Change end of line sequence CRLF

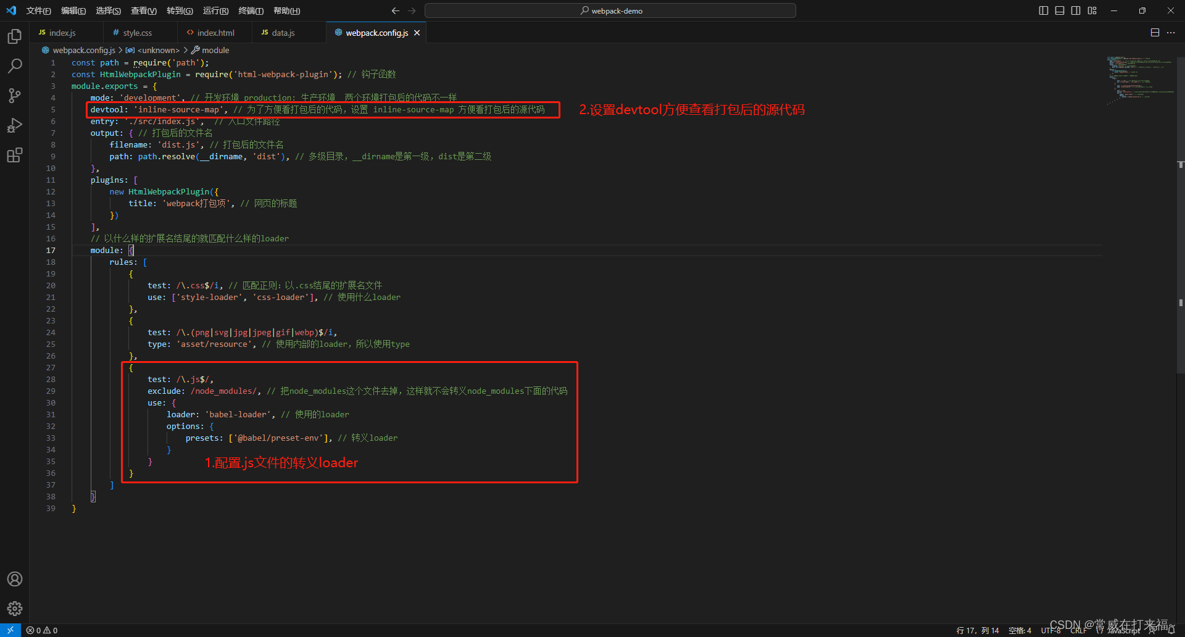[x=1079, y=630]
